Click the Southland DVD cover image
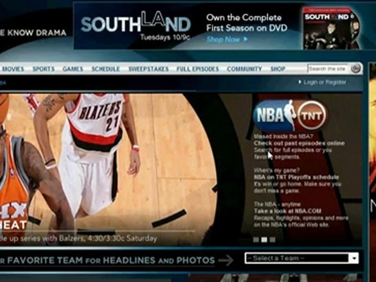 (331, 28)
